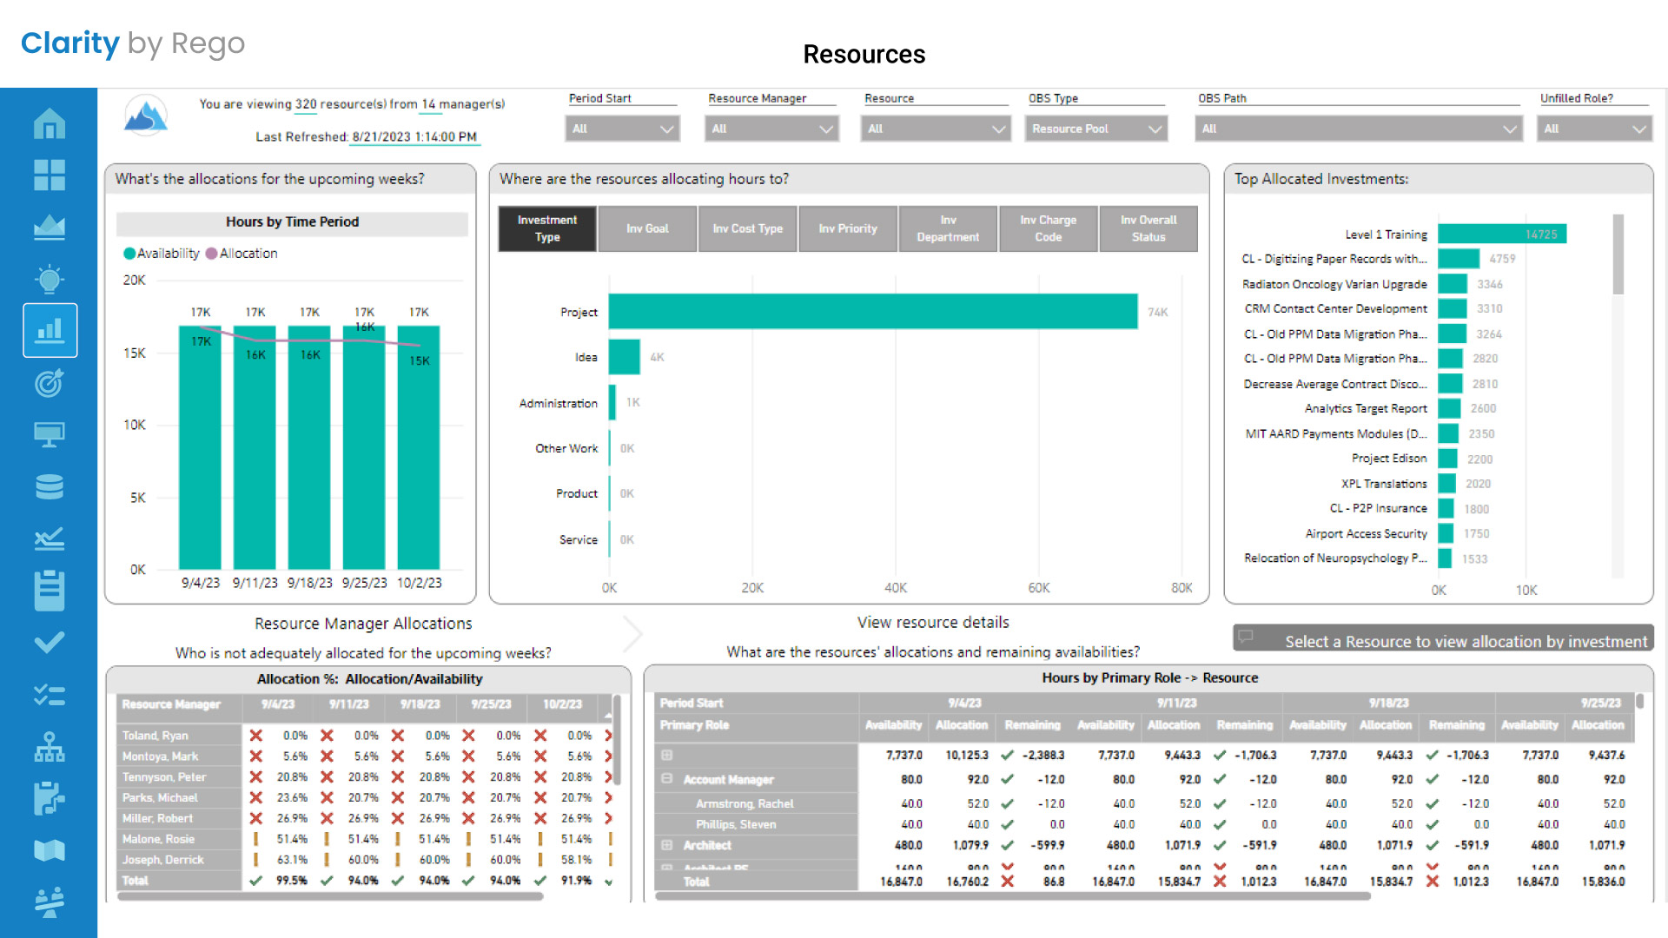Select the Inv Overall Status tab
The width and height of the screenshot is (1668, 938).
pos(1148,228)
